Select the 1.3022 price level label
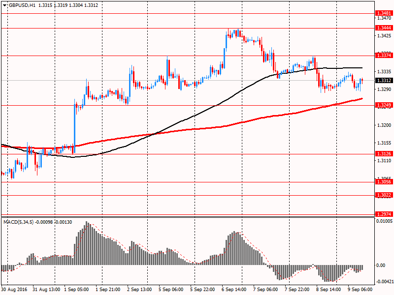Viewport: 394px width, 295px height. [x=384, y=195]
